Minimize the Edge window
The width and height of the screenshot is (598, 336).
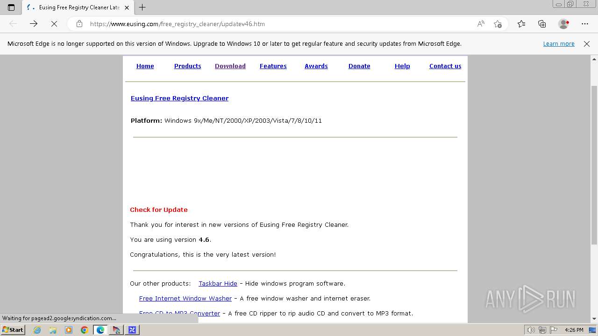(x=559, y=4)
